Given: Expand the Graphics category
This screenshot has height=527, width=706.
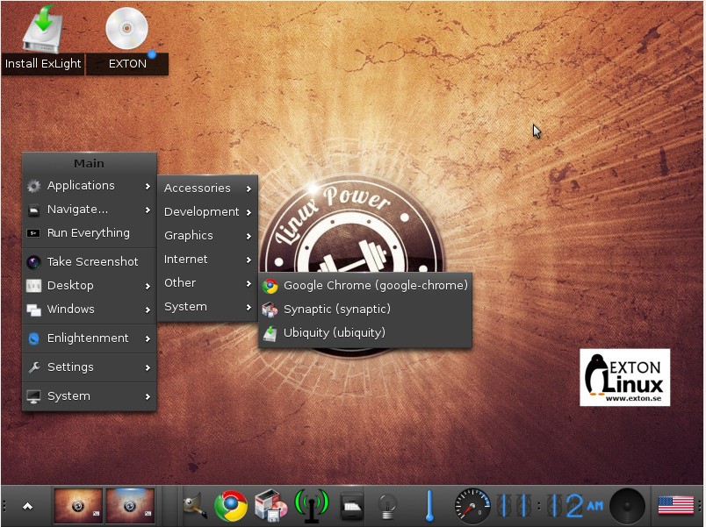Looking at the screenshot, I should click(x=207, y=236).
